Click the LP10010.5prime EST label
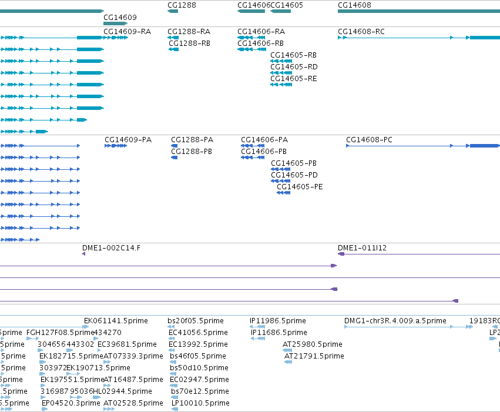This screenshot has width=500, height=412. [x=200, y=403]
